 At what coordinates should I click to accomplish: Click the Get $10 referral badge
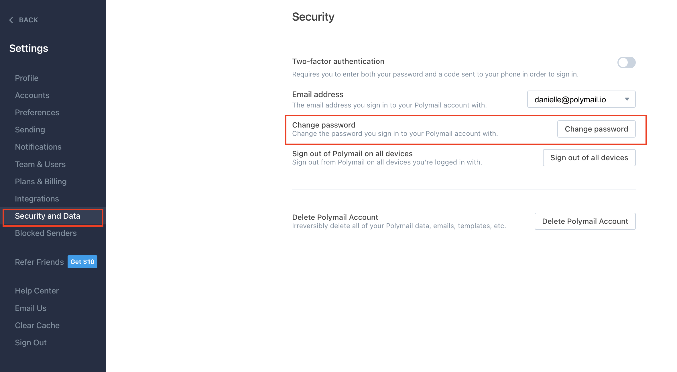tap(82, 262)
